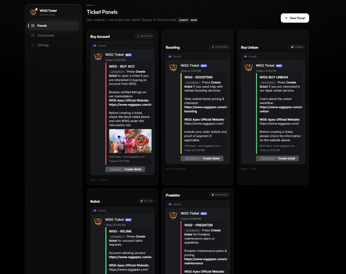
Task: Click the Discord PANEL icon in Boosting card
Action: point(170,56)
